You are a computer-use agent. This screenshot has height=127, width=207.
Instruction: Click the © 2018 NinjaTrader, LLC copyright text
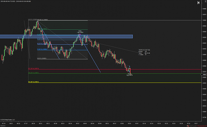[8, 120]
